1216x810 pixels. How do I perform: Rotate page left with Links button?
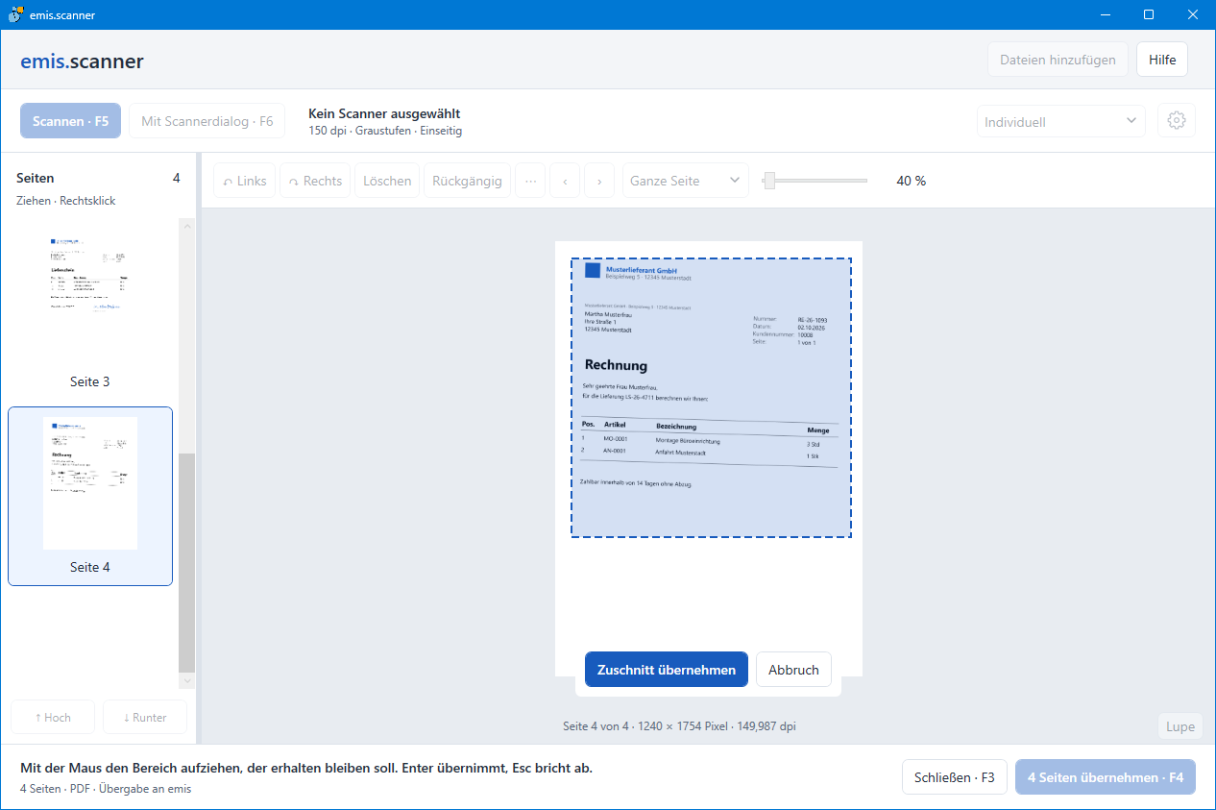245,181
